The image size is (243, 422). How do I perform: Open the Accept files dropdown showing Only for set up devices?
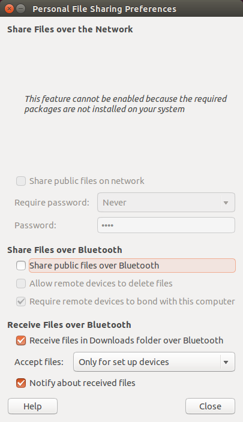[x=154, y=362]
